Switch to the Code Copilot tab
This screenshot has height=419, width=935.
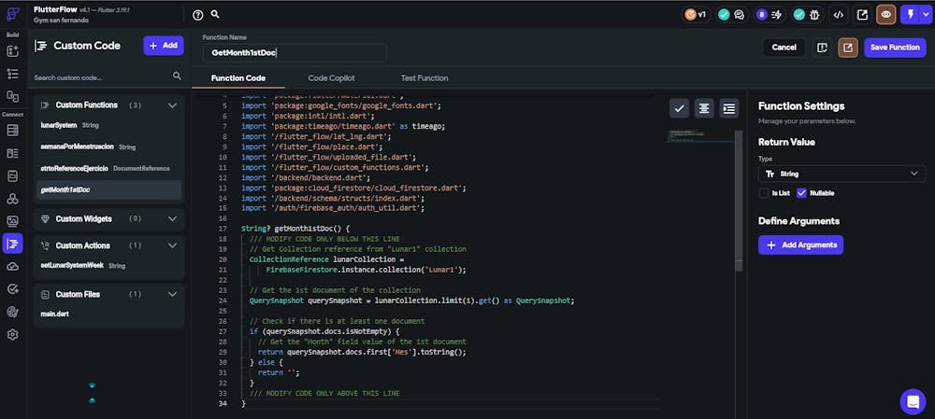[x=331, y=78]
